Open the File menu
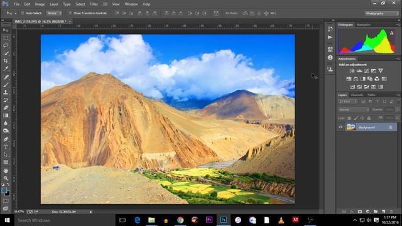Viewport: 402px width, 226px height. point(17,4)
